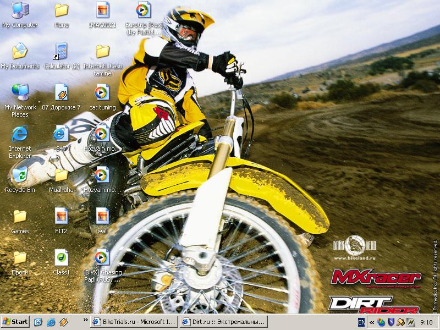Screen dimensions: 440x330
Task: Show hidden system tray icons
Action: click(x=372, y=322)
